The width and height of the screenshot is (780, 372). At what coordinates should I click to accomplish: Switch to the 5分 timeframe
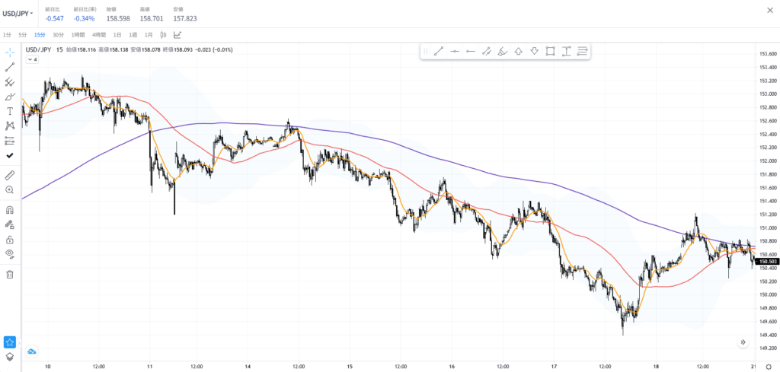[x=22, y=34]
